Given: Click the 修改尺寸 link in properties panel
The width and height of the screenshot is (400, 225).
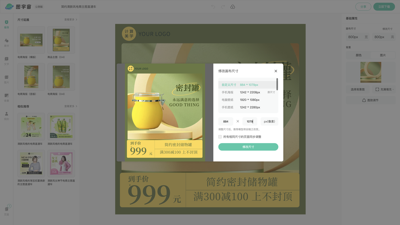Looking at the screenshot, I should coord(387,29).
